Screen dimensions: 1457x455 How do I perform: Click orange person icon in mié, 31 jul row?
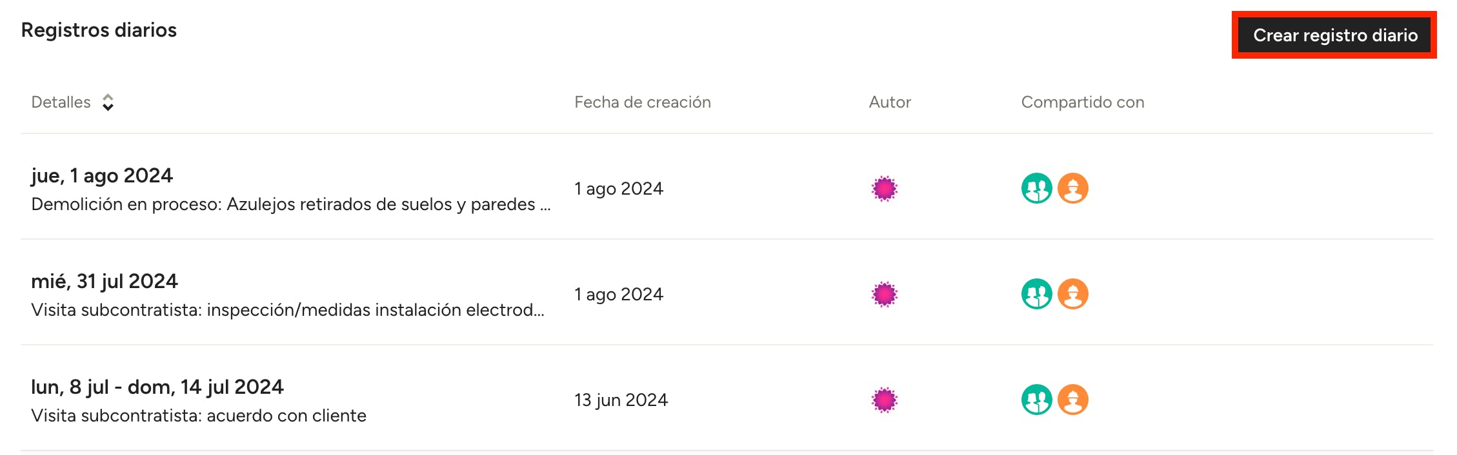tap(1072, 295)
